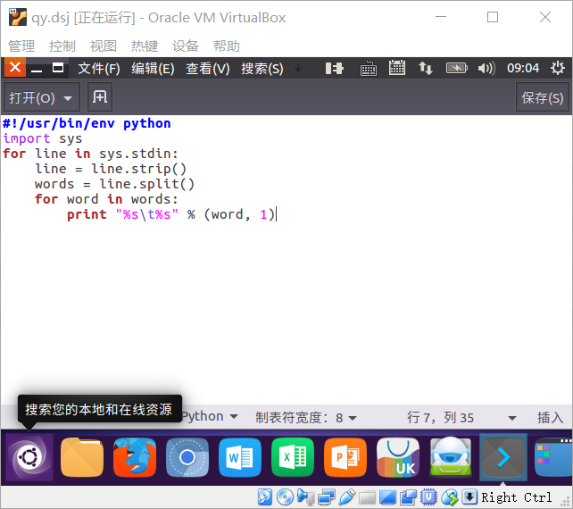573x509 pixels.
Task: Expand the 打开(O) recent files dropdown arrow
Action: point(68,98)
